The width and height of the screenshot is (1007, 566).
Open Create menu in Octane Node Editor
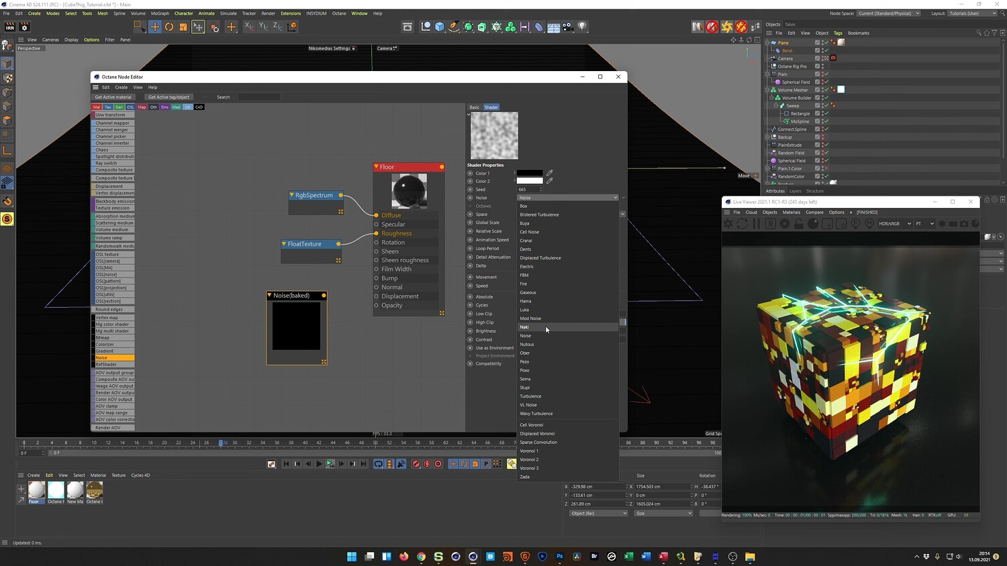click(x=121, y=87)
